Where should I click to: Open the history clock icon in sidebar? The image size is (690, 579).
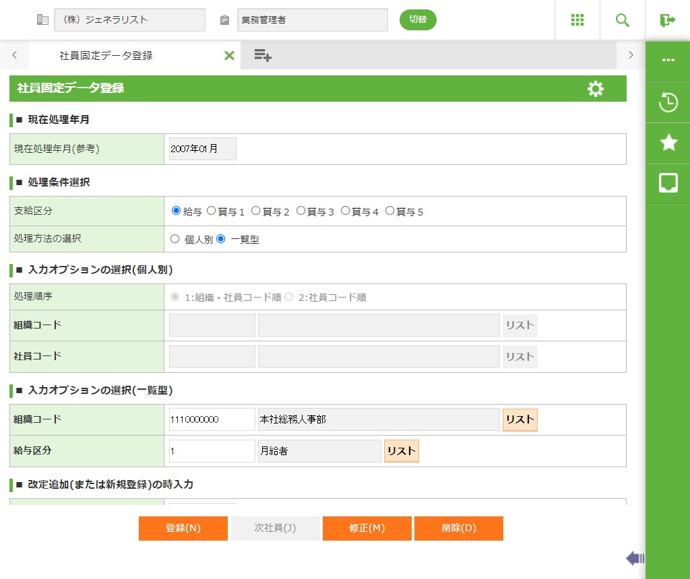click(x=668, y=103)
